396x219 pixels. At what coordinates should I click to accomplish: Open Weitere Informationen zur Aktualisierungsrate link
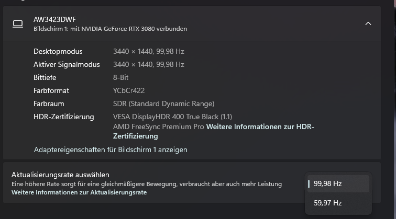click(79, 192)
